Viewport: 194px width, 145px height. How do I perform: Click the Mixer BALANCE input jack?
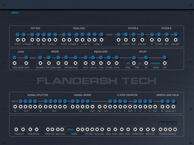click(40, 63)
